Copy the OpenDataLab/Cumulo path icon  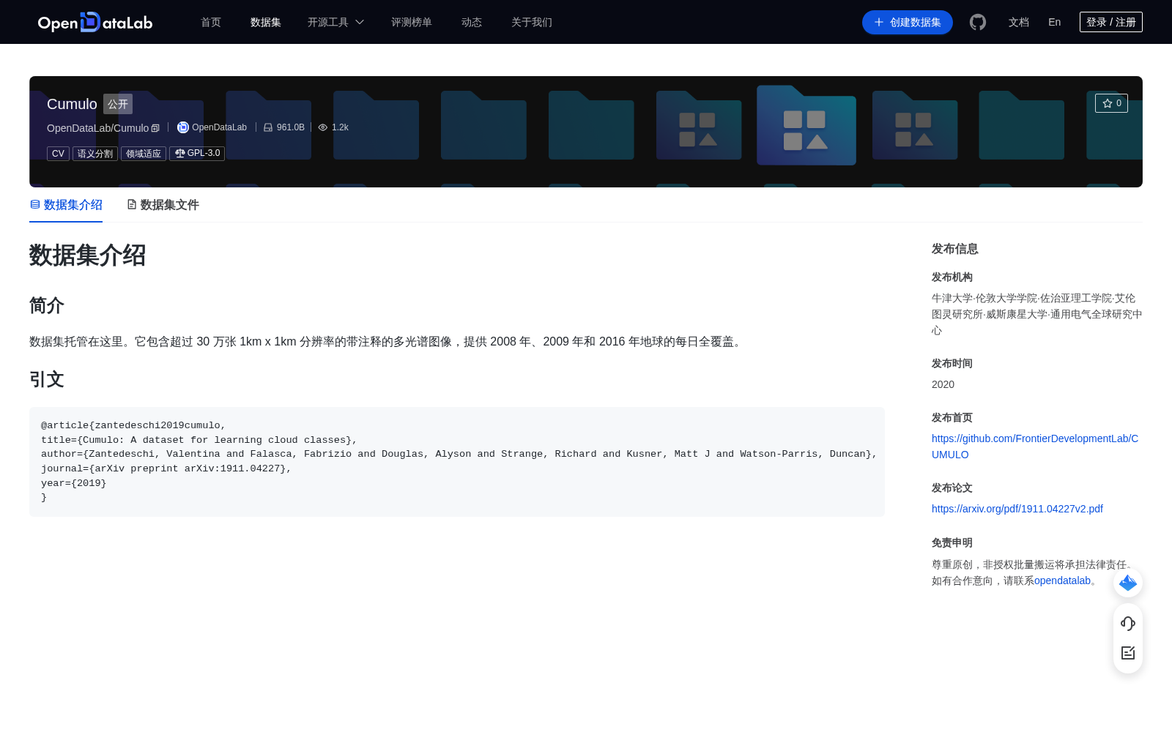[155, 128]
